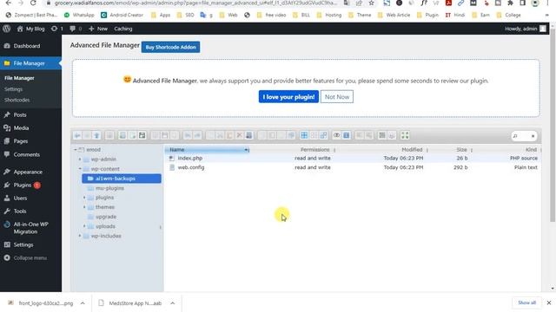Open options for front_logo download
The height and width of the screenshot is (312, 556).
tap(83, 303)
